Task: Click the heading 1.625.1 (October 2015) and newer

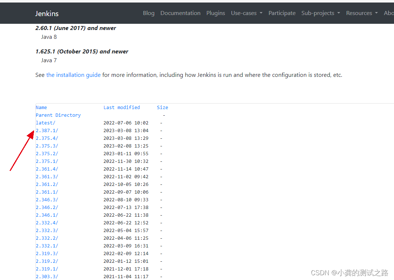Action: point(82,52)
